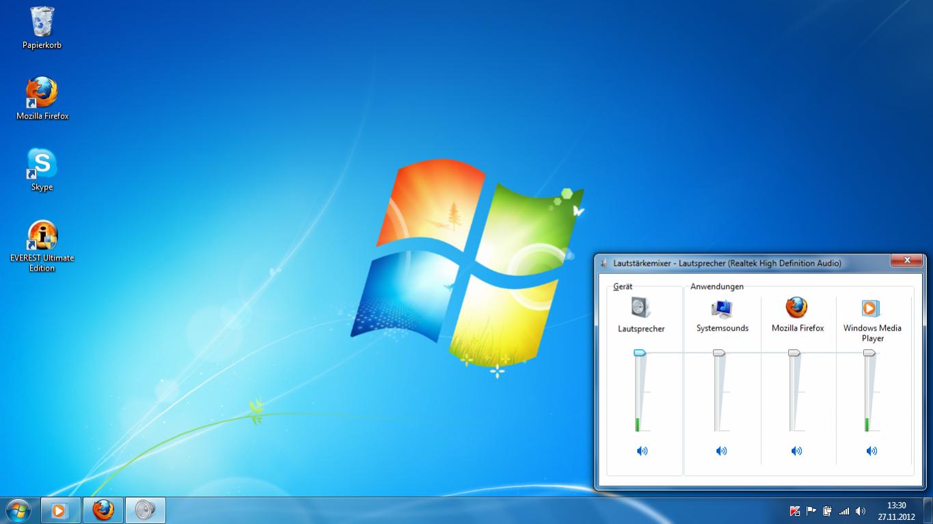Image resolution: width=933 pixels, height=524 pixels.
Task: Mute Windows Media Player in the mixer
Action: 871,451
